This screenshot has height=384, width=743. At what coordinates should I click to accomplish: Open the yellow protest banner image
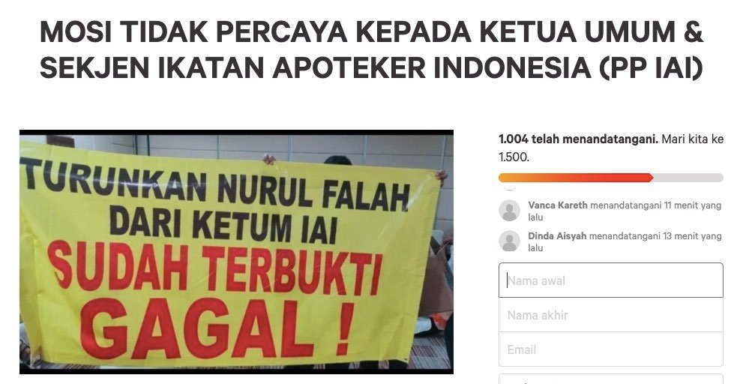tap(236, 252)
